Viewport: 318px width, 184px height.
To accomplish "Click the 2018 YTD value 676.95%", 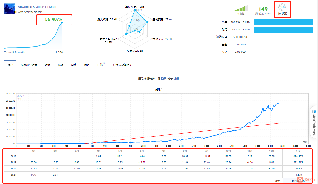I will pyautogui.click(x=298, y=156).
